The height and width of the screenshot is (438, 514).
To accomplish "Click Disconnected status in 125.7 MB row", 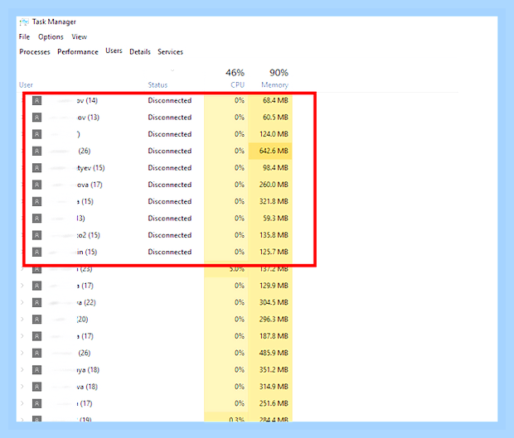I will (169, 252).
